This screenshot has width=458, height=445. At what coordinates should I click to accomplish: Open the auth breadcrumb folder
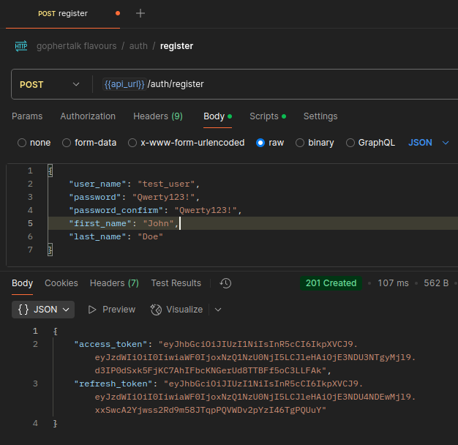(138, 46)
